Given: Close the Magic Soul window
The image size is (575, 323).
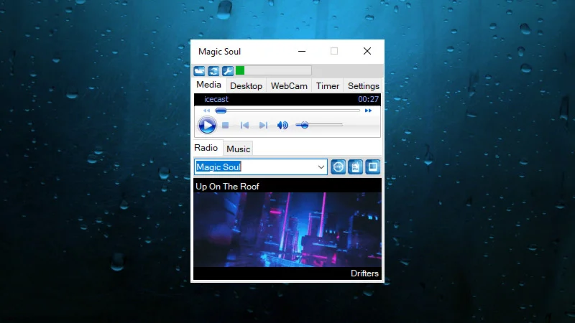Looking at the screenshot, I should [367, 51].
